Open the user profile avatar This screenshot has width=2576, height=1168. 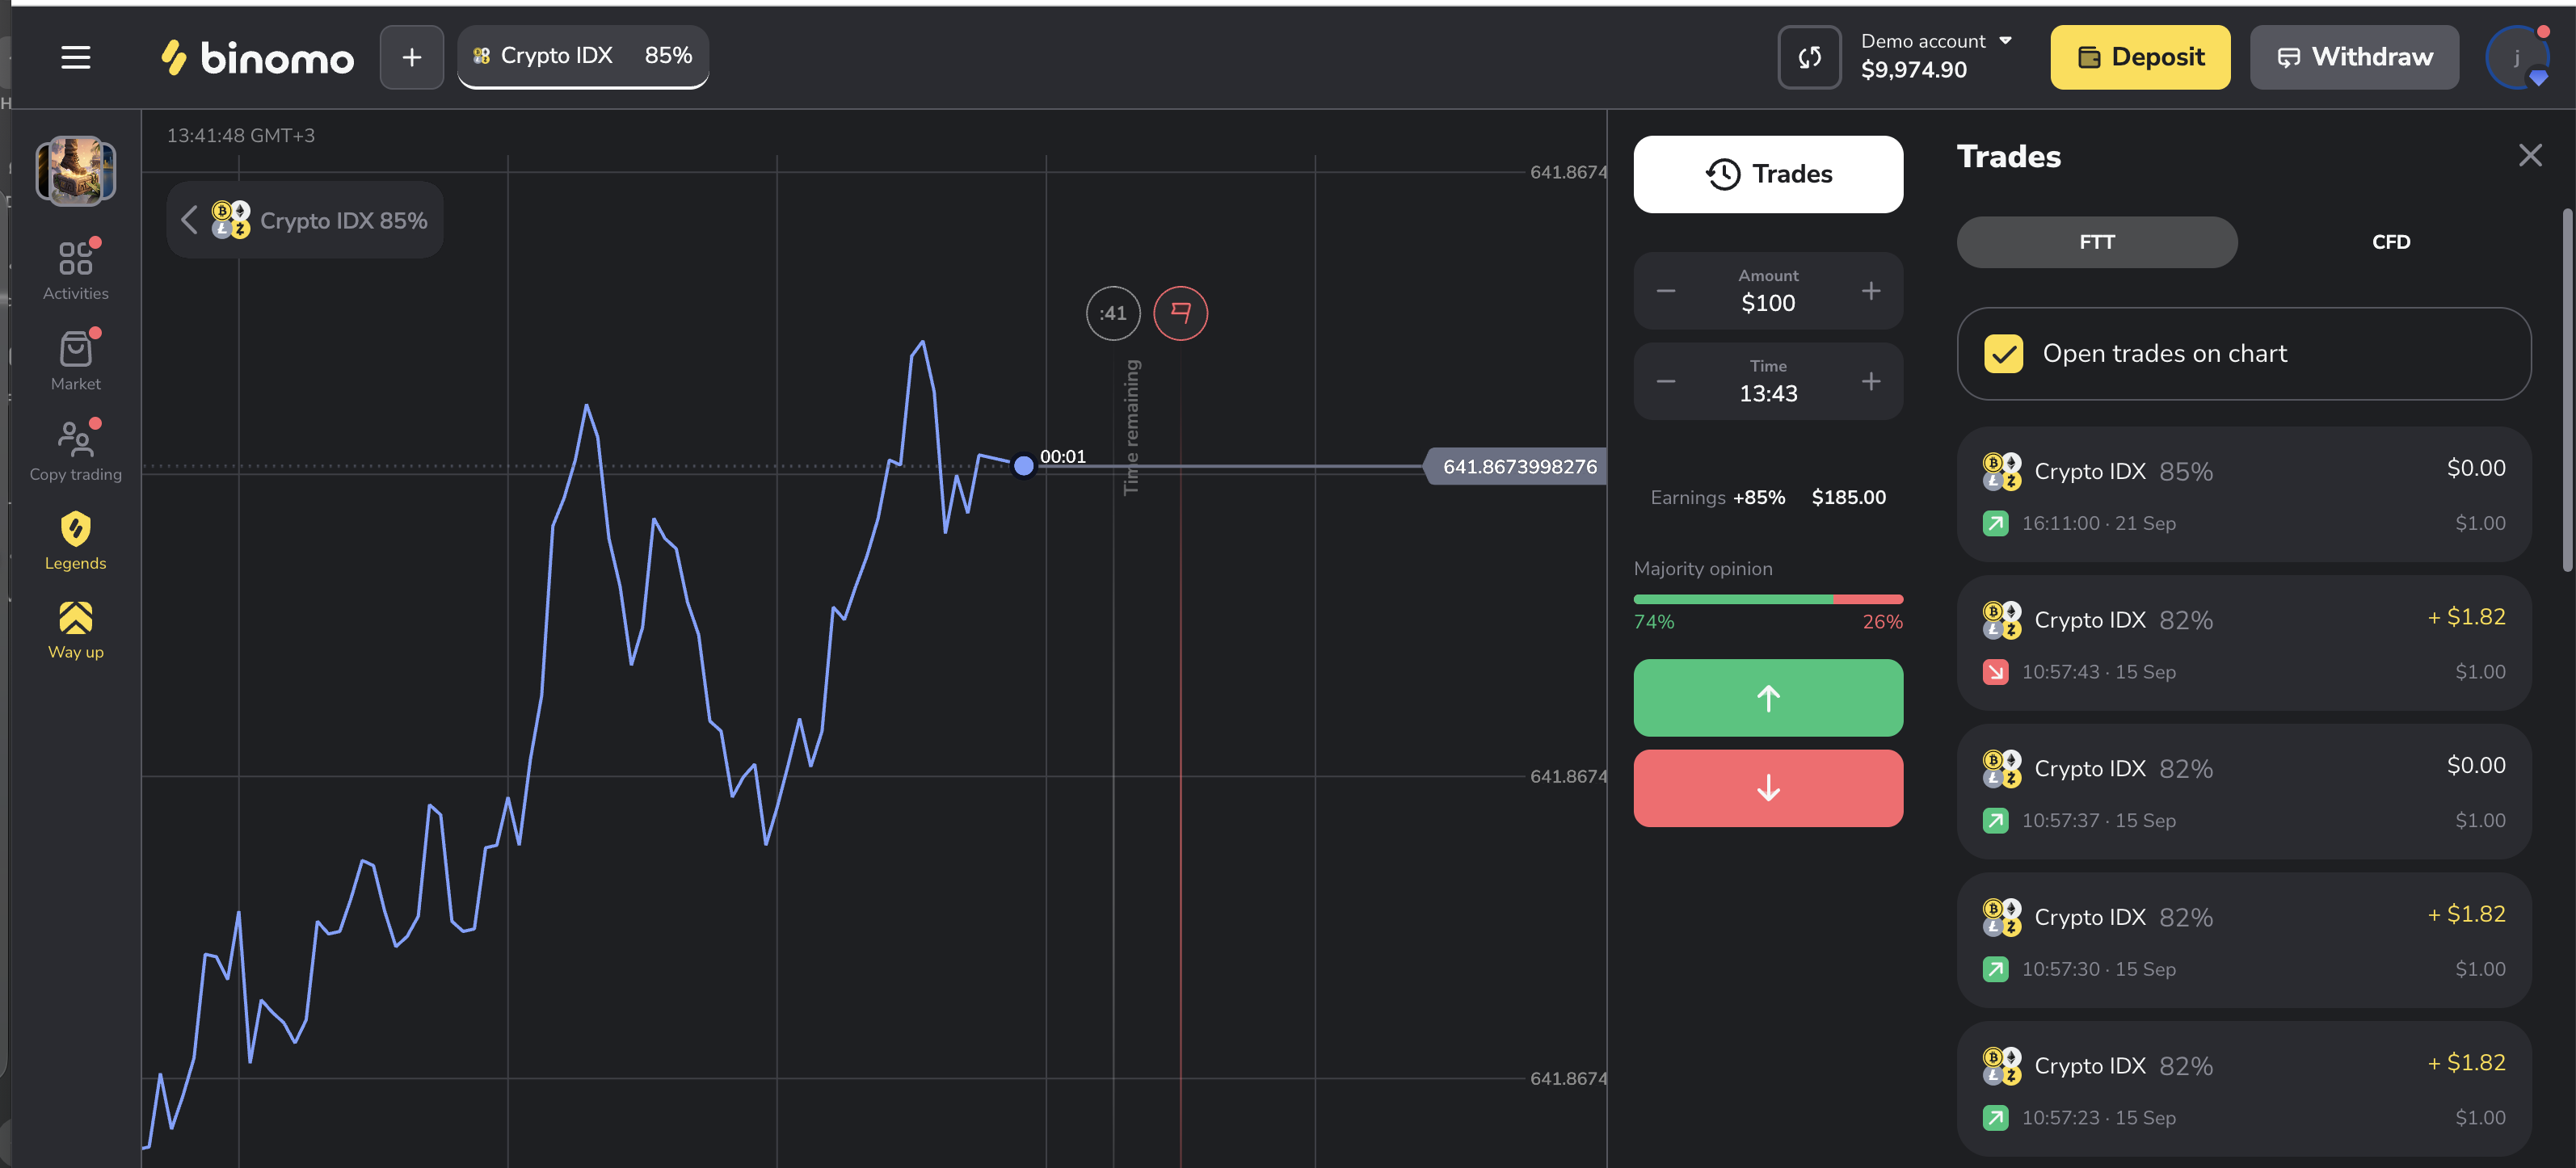(2517, 57)
